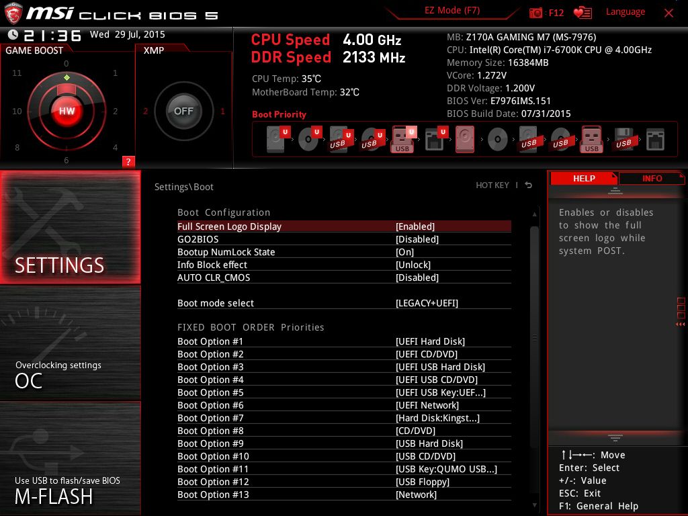Switch to EZ Mode (F7)

pos(452,10)
